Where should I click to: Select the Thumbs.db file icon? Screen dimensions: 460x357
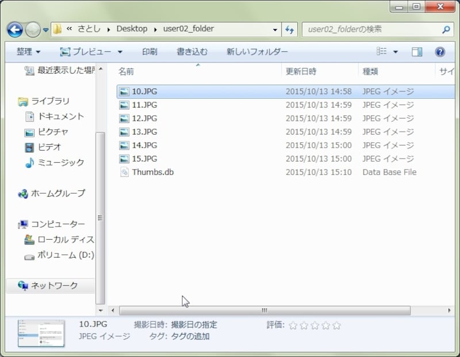(x=124, y=172)
